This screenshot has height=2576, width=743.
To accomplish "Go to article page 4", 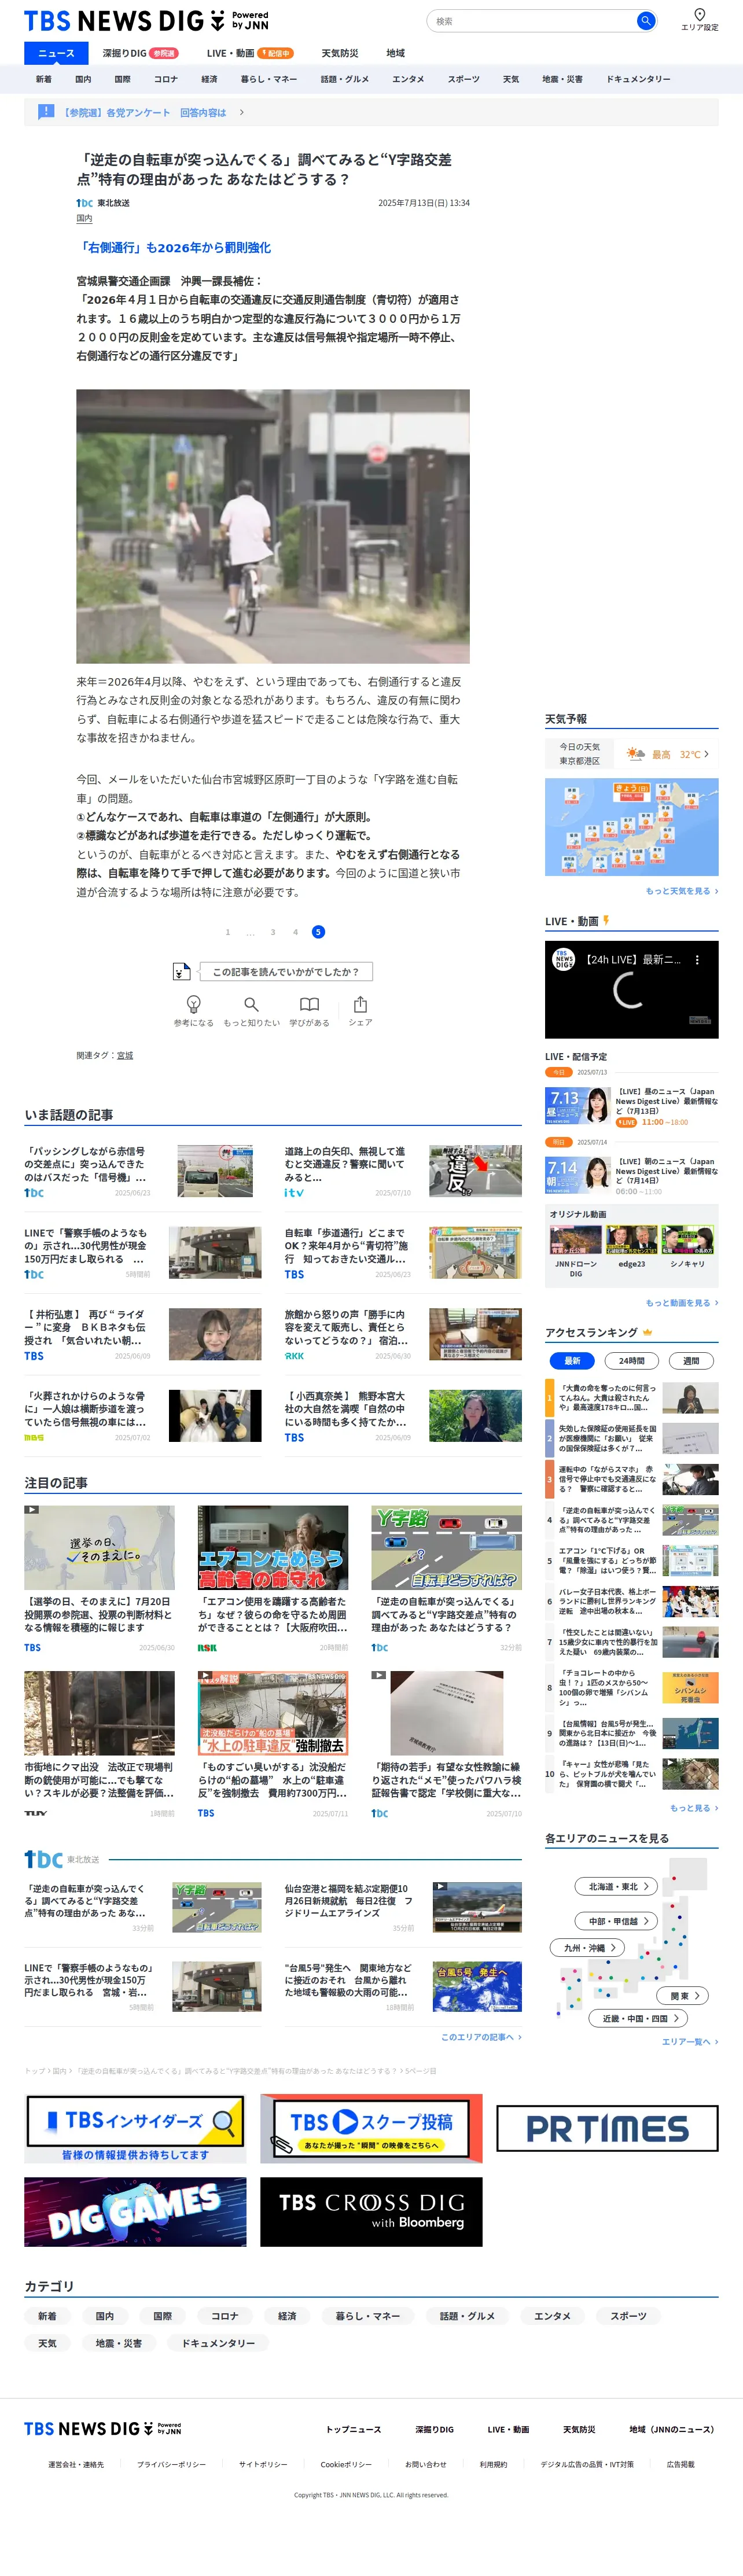I will 295,931.
